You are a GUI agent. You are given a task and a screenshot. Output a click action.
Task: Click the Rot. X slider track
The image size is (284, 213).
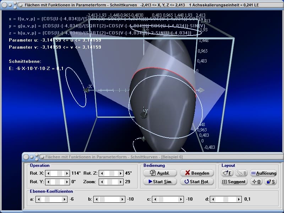(x=58, y=173)
